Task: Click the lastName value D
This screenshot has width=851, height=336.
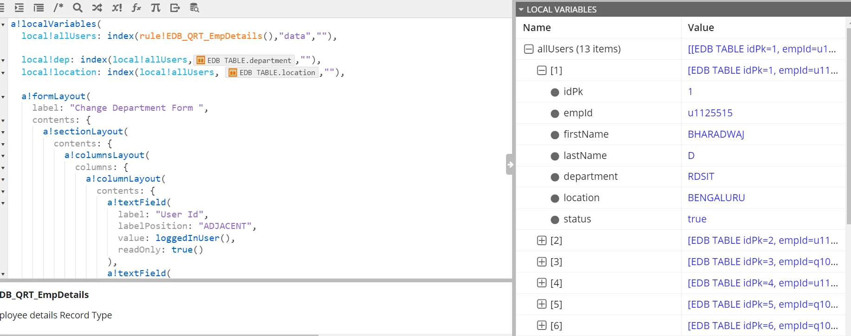Action: [691, 155]
